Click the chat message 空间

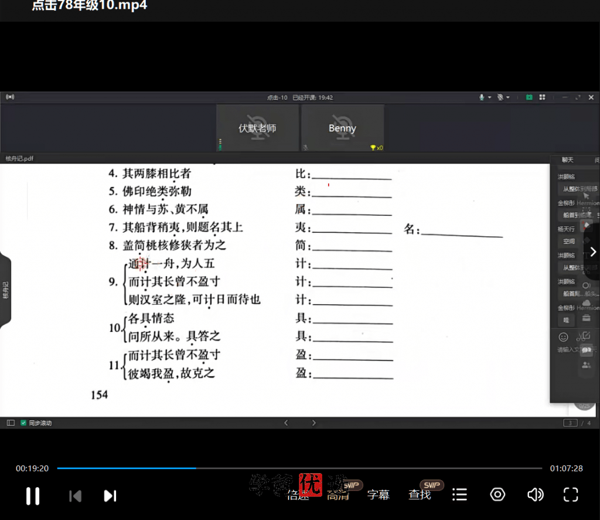click(x=569, y=241)
